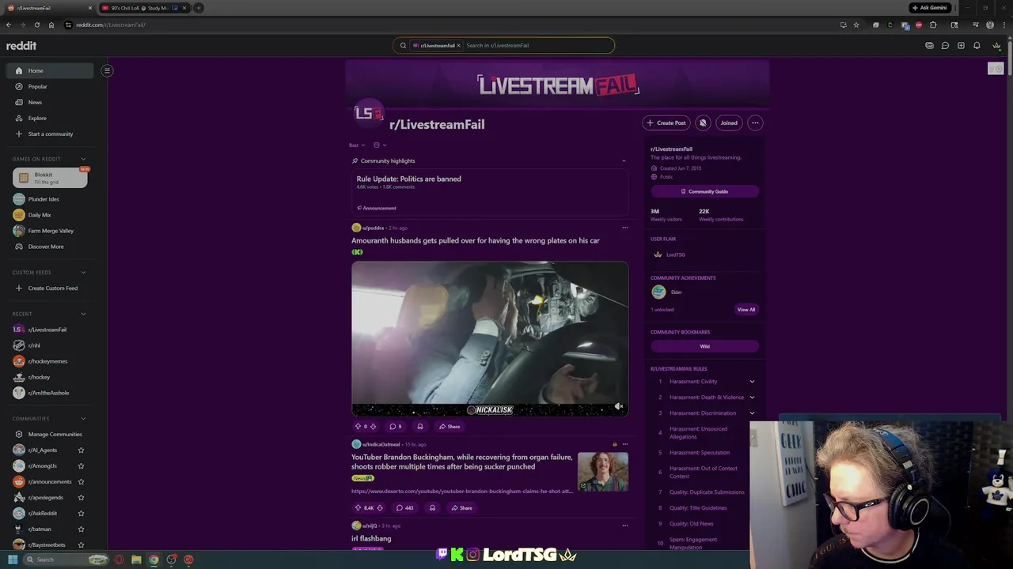Collapse the Recent section
Screen dimensions: 1013x569
coord(83,314)
